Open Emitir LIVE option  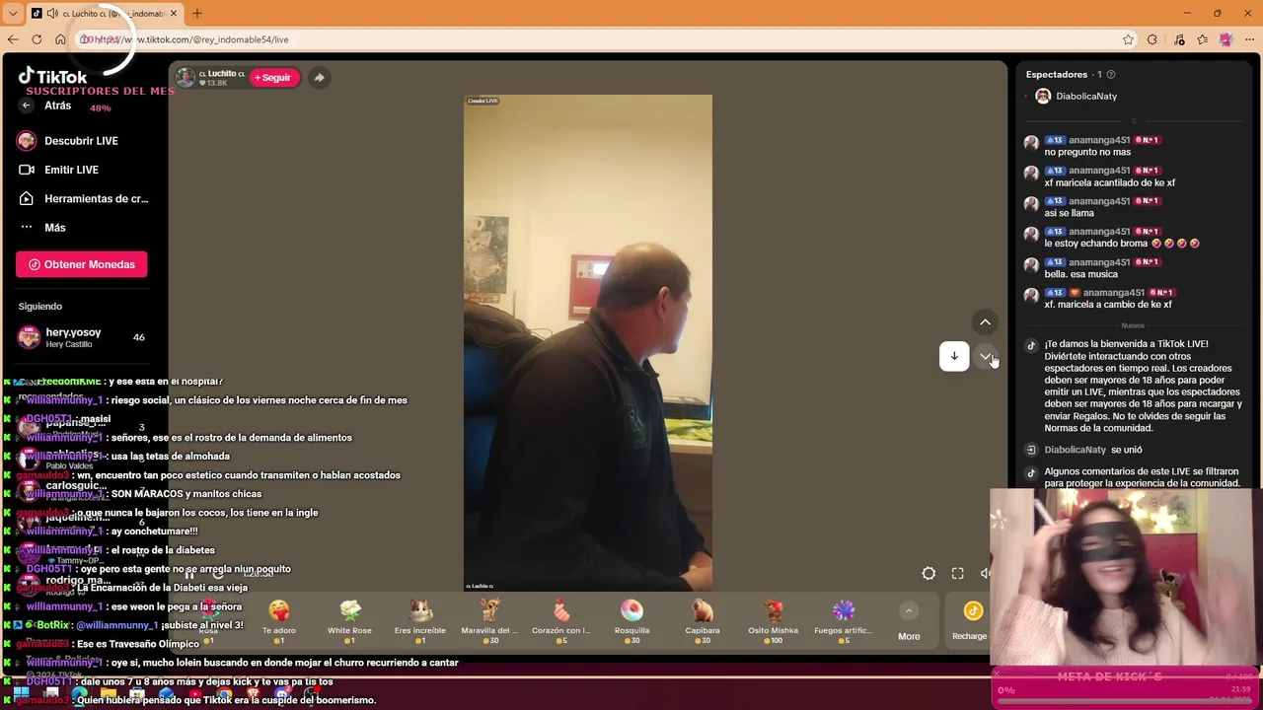click(71, 170)
